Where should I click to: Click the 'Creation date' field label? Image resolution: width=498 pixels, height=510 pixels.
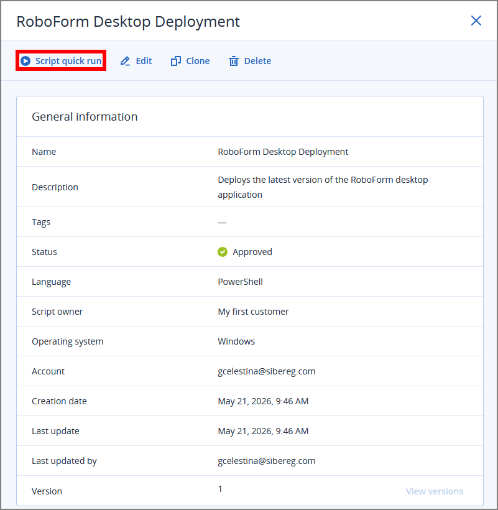tap(59, 401)
